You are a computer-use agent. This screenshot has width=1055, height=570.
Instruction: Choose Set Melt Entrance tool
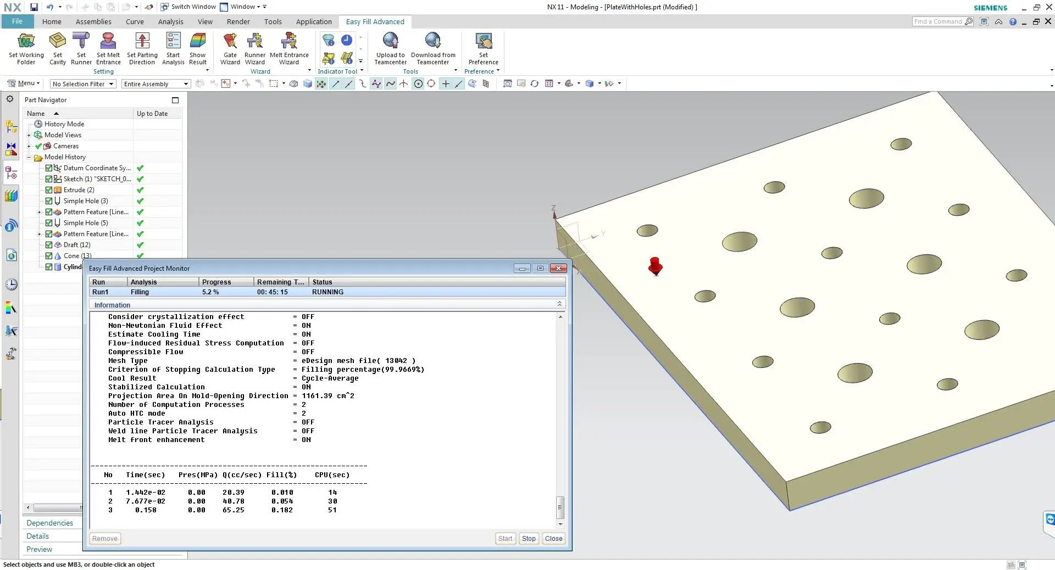108,48
